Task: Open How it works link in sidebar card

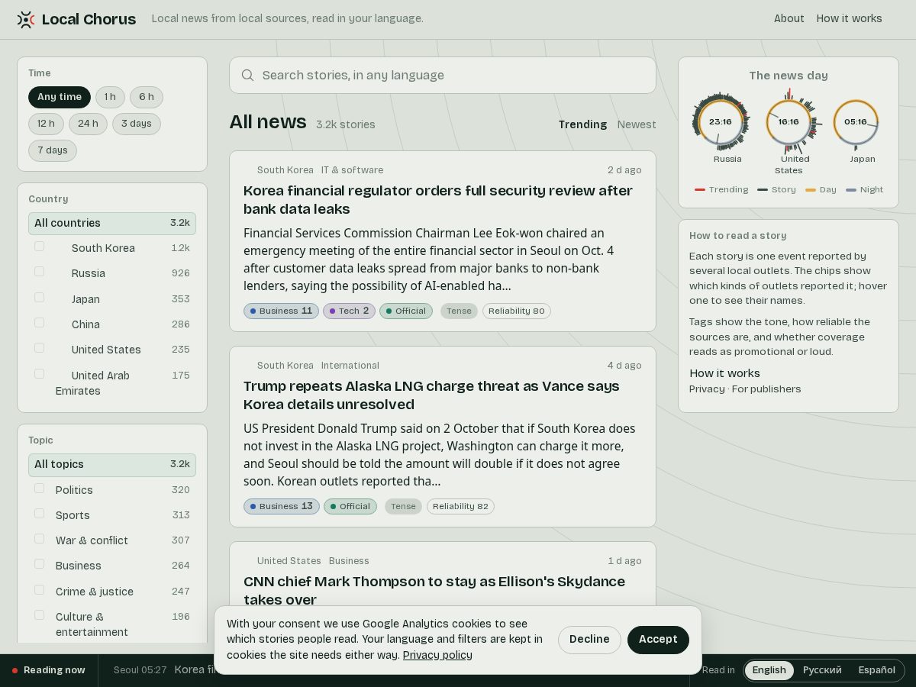Action: click(724, 373)
